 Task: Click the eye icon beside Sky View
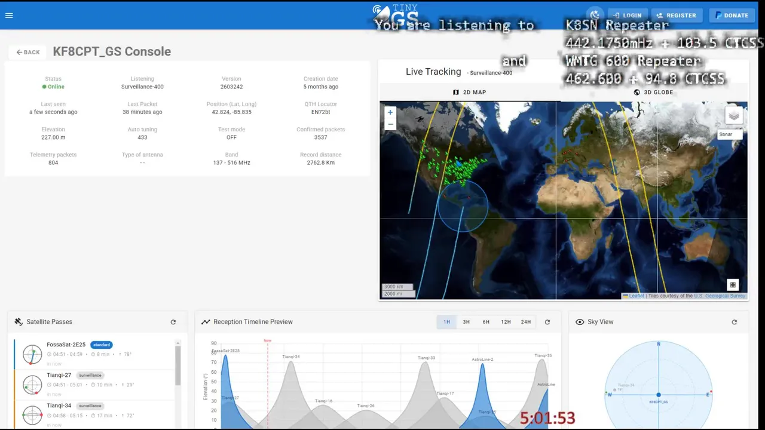[579, 322]
